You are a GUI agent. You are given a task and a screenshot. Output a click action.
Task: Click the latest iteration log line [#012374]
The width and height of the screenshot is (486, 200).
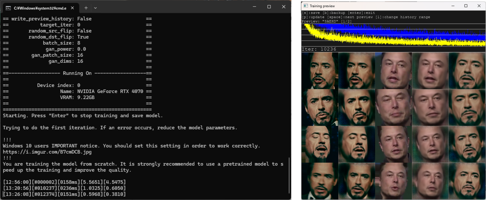[x=63, y=194]
